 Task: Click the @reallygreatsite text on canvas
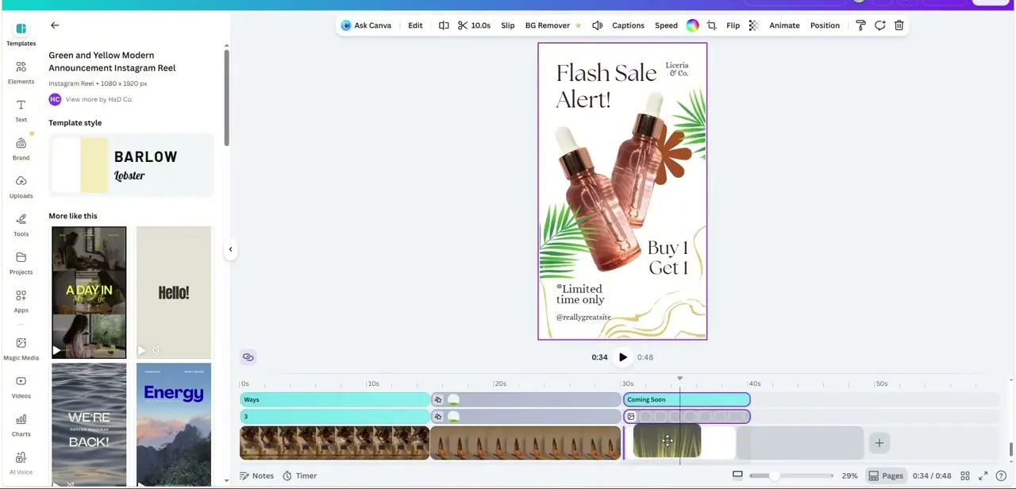583,317
